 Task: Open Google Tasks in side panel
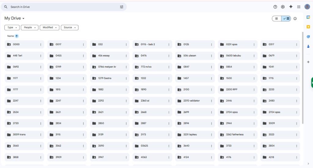pyautogui.click(x=308, y=37)
